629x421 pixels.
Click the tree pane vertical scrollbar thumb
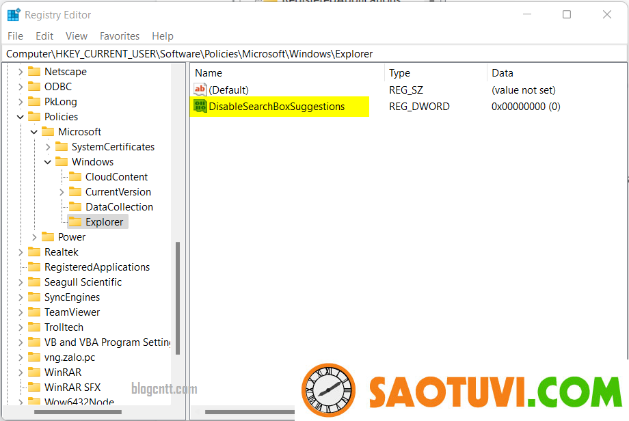point(177,298)
